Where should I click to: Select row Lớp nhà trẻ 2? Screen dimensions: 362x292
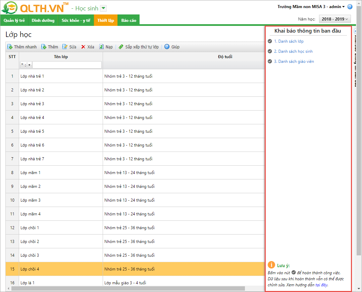(x=135, y=90)
